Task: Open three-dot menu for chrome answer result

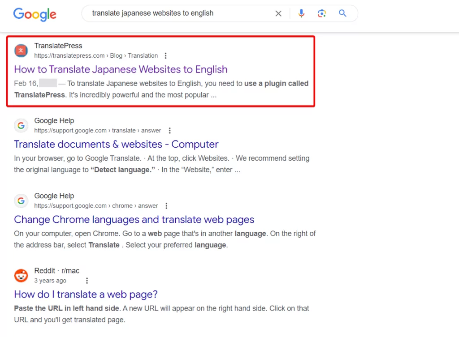Action: pos(167,206)
